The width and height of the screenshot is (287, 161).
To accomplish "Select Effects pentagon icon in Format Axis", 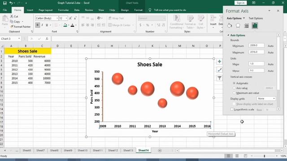I will click(238, 26).
